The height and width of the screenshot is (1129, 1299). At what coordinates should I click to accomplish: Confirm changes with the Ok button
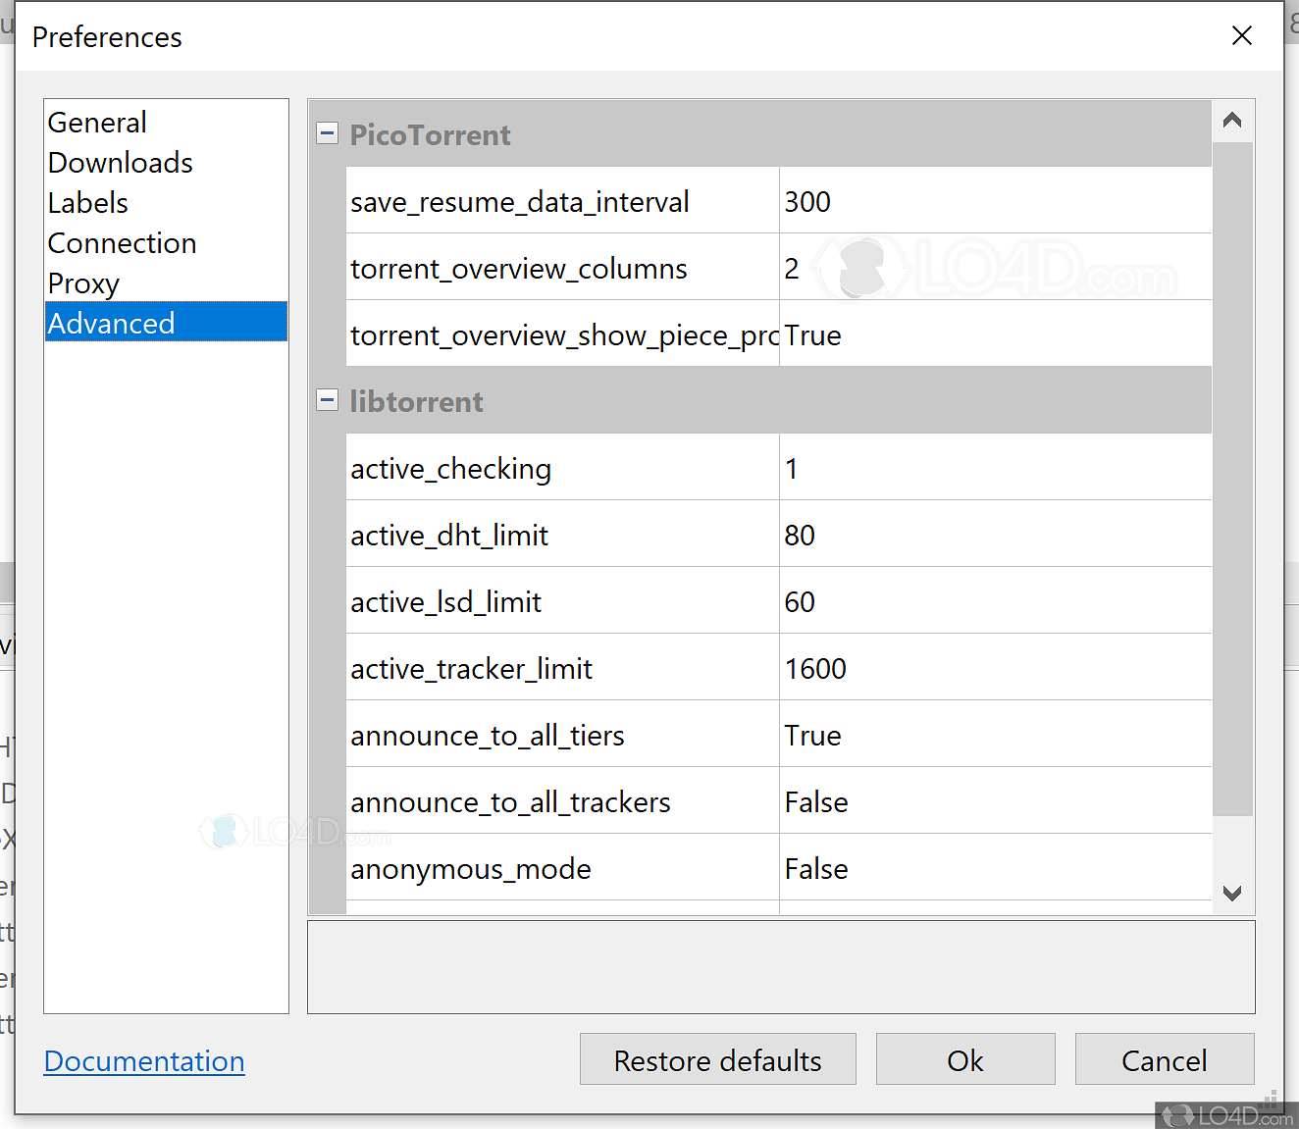click(964, 1059)
